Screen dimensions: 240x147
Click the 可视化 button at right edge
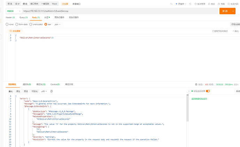(x=235, y=24)
